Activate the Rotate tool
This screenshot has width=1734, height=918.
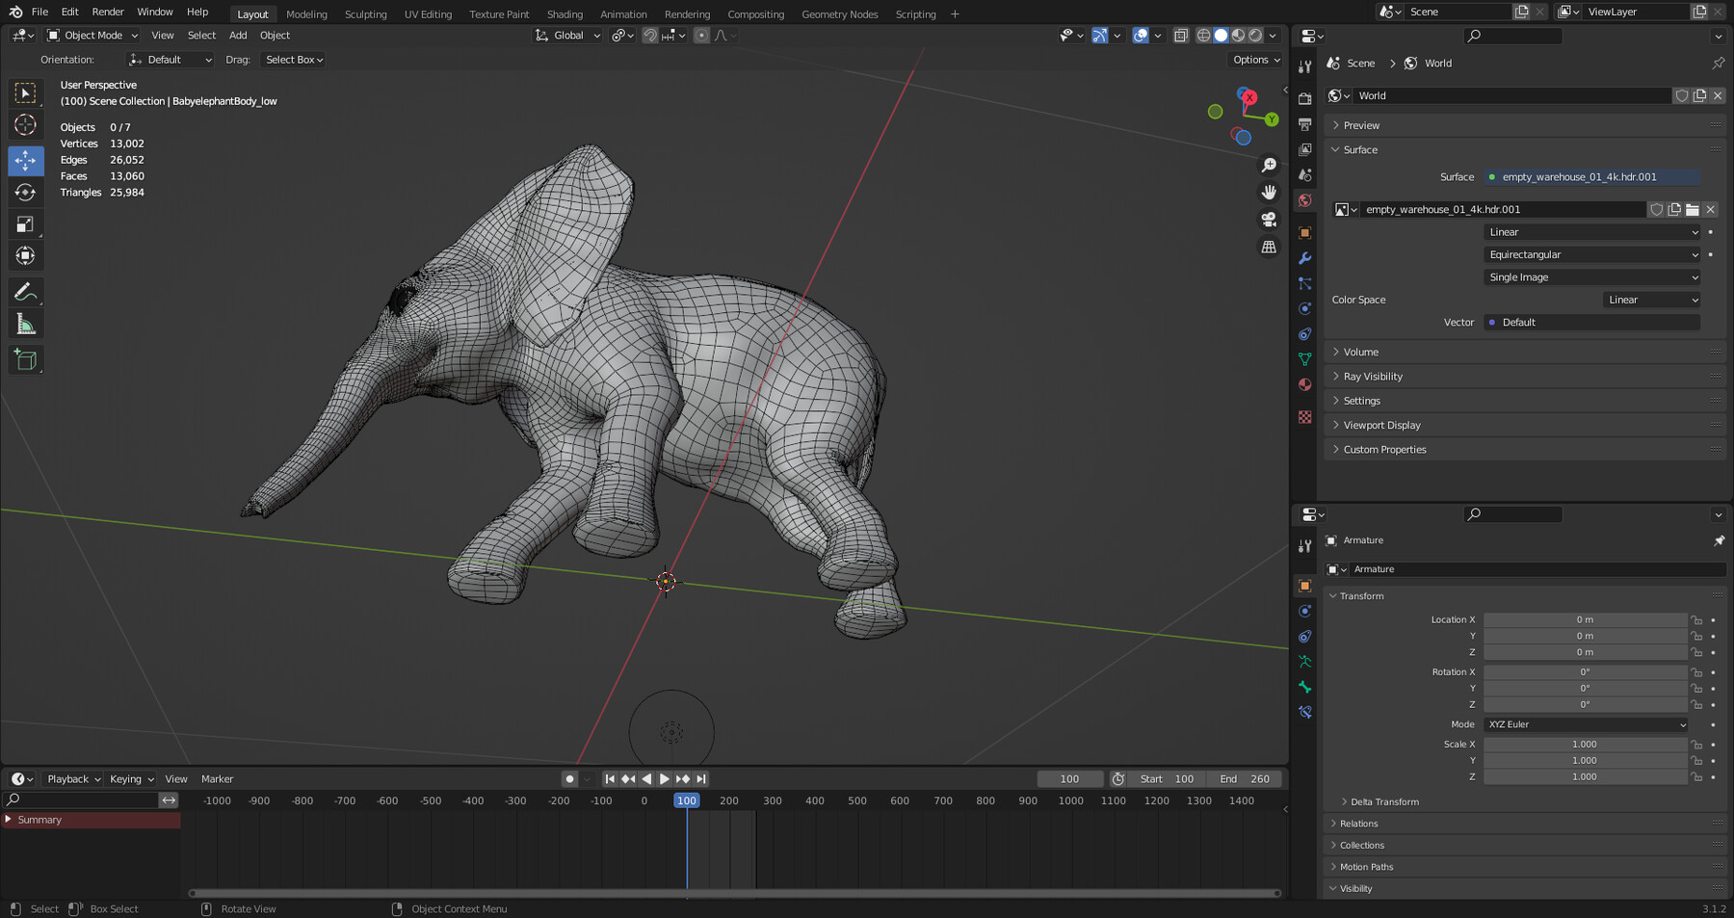pos(26,192)
